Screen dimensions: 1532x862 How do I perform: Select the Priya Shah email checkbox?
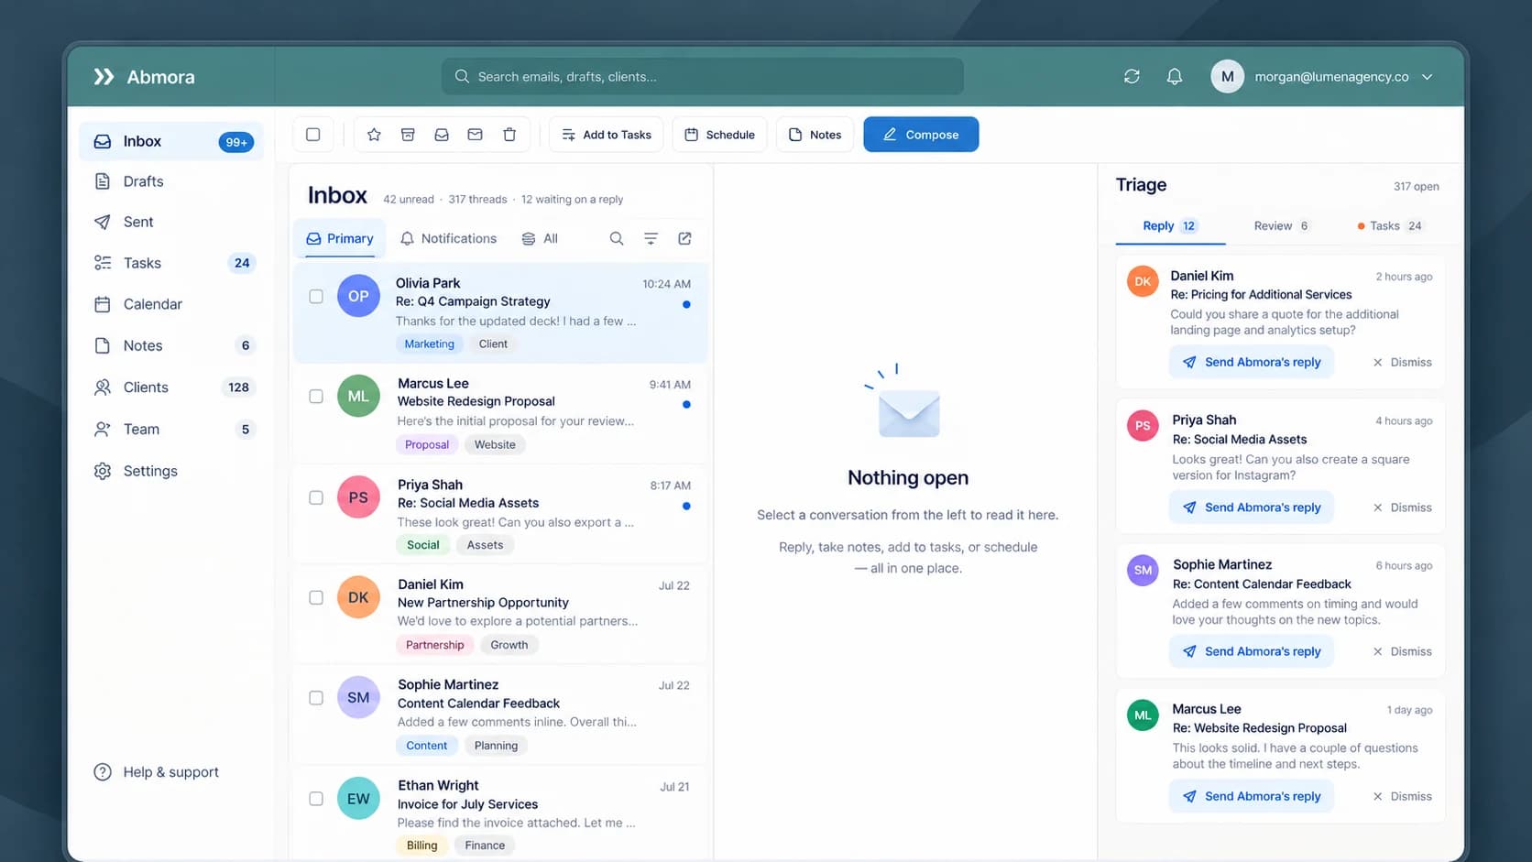point(316,498)
